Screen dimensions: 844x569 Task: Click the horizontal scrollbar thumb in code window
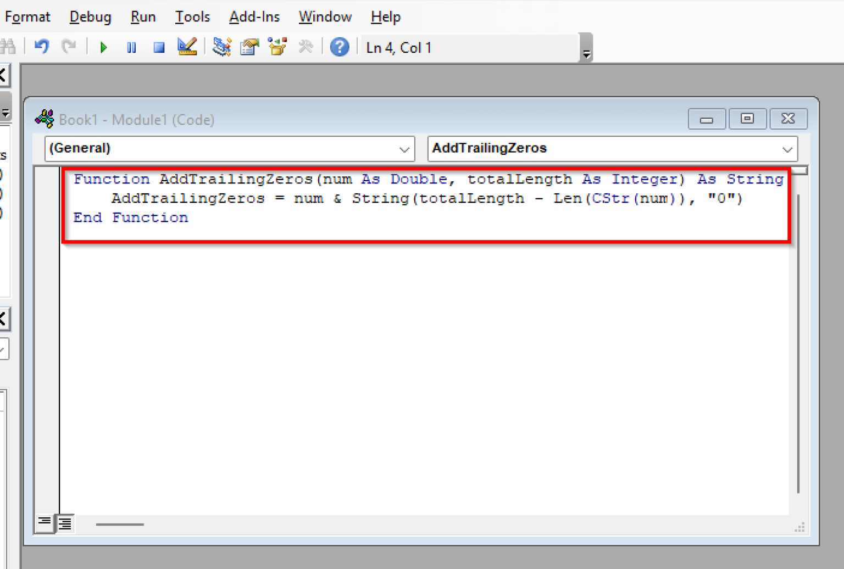[x=120, y=525]
